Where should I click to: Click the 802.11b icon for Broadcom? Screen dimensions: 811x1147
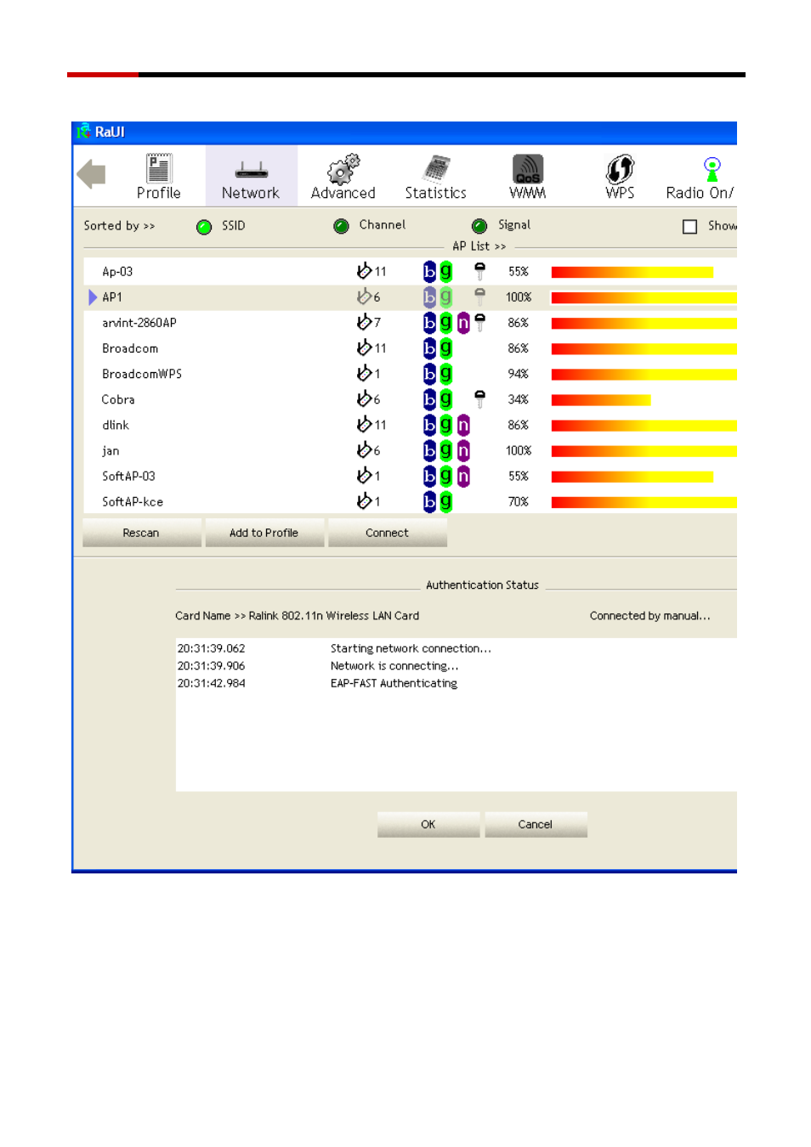[429, 348]
